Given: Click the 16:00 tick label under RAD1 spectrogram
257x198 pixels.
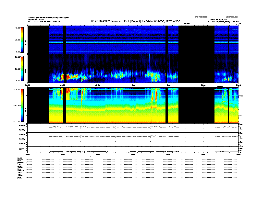Looking at the screenshot, I should [x=168, y=85].
